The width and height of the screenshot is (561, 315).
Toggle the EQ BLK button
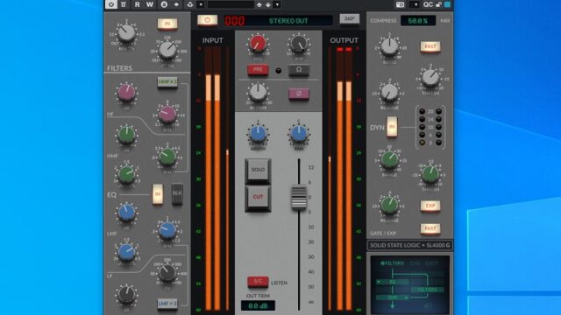(x=177, y=194)
